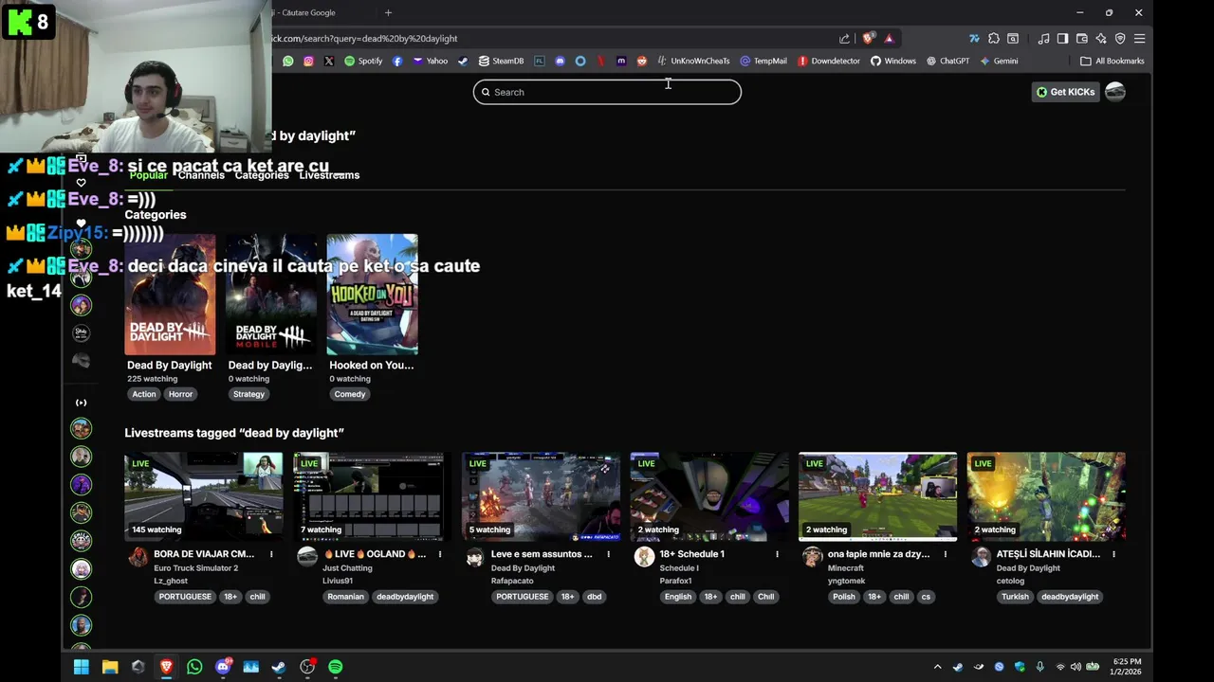
Task: Open the Minecraft stream thumbnail by yngtomek
Action: (x=877, y=497)
